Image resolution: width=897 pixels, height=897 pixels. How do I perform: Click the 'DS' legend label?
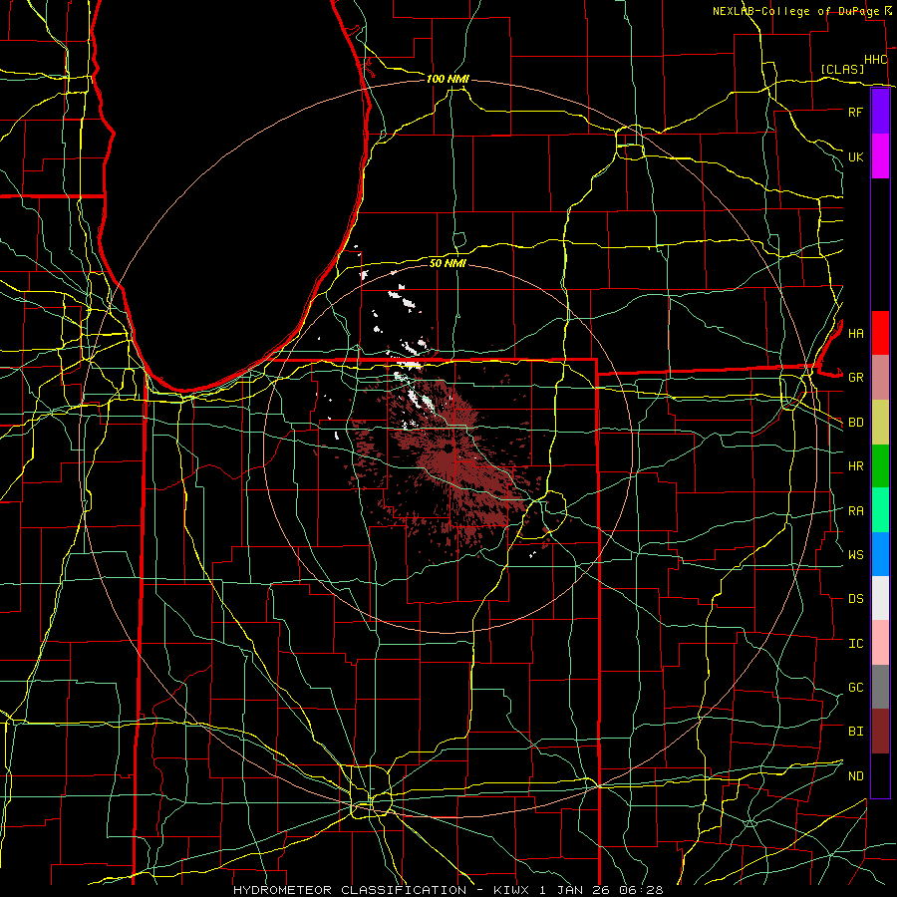pyautogui.click(x=855, y=599)
